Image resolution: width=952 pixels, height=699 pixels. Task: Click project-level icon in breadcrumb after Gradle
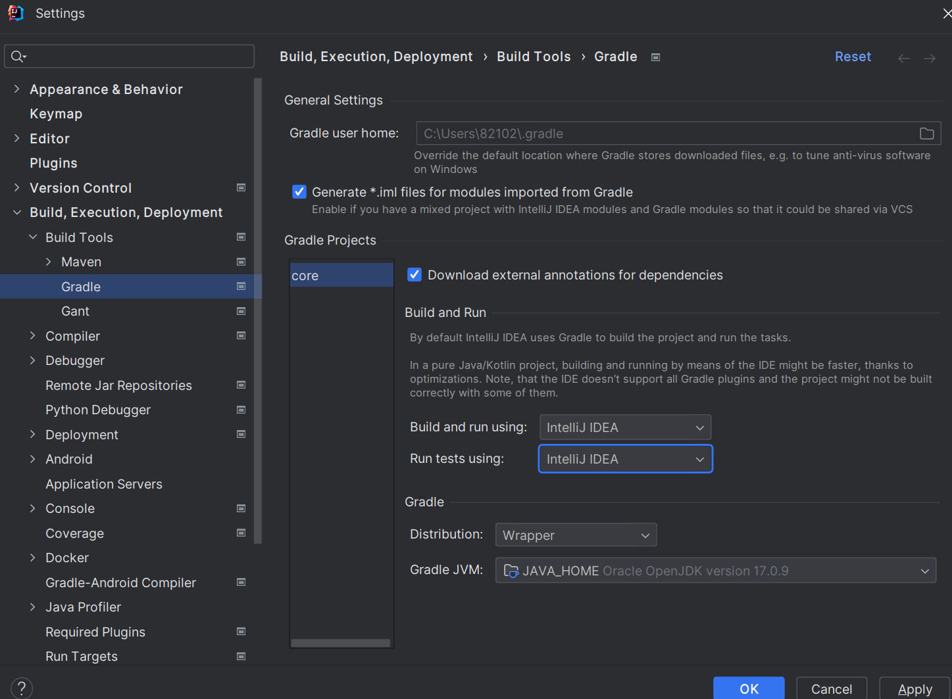click(x=655, y=57)
